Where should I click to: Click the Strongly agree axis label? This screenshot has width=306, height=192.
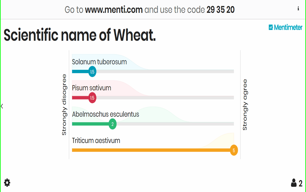point(245,105)
